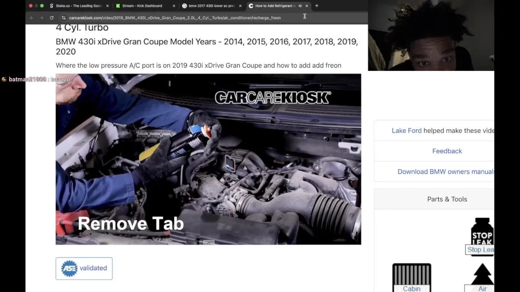Click the batman21000 chat message
Viewport: 520px width, 292px height.
coord(35,79)
